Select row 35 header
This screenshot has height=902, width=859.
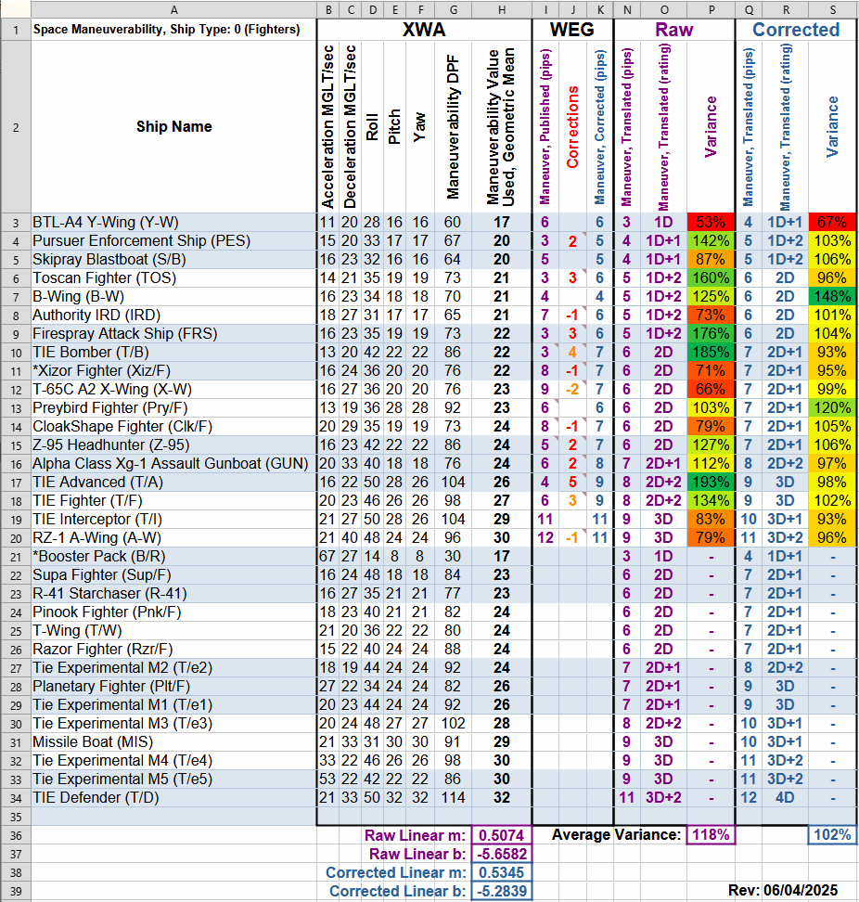click(16, 817)
